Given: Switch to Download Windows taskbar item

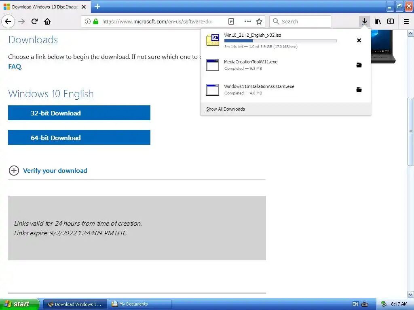Looking at the screenshot, I should (75, 304).
